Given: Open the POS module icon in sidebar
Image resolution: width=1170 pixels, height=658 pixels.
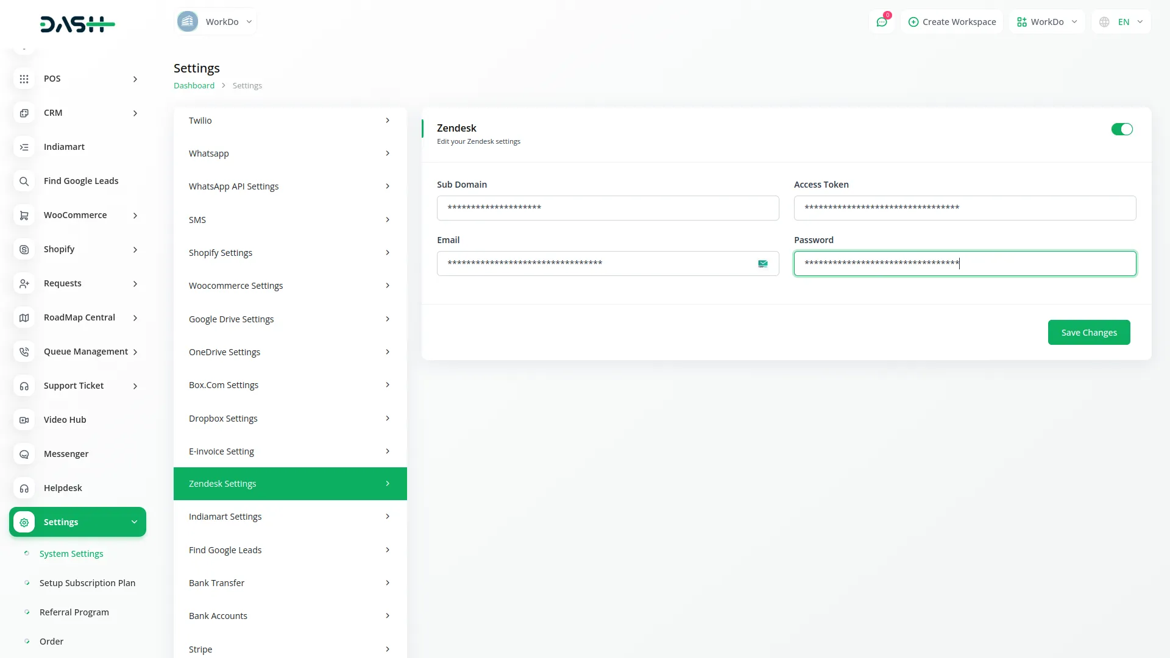Looking at the screenshot, I should pos(24,79).
